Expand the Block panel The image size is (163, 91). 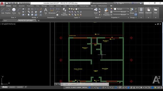pyautogui.click(x=98, y=17)
